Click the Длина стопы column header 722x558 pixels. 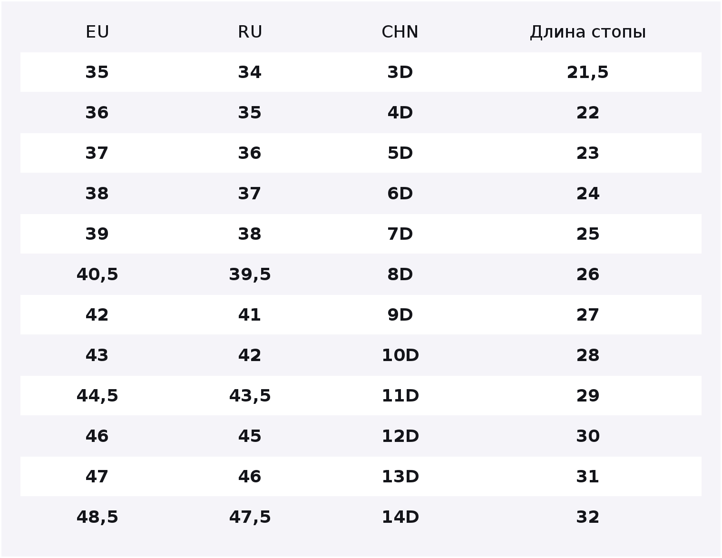click(x=588, y=32)
